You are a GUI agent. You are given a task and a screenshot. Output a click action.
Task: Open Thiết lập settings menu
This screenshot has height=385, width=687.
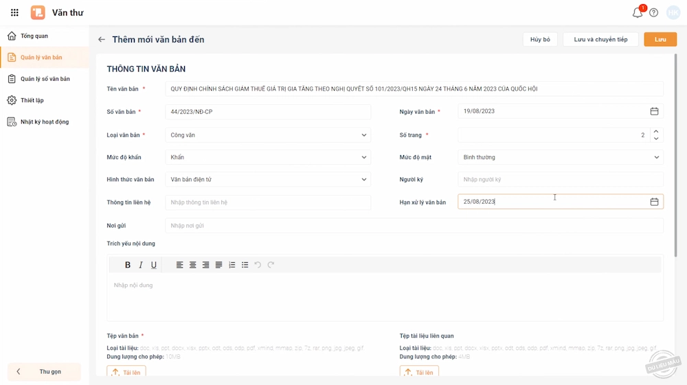coord(44,100)
